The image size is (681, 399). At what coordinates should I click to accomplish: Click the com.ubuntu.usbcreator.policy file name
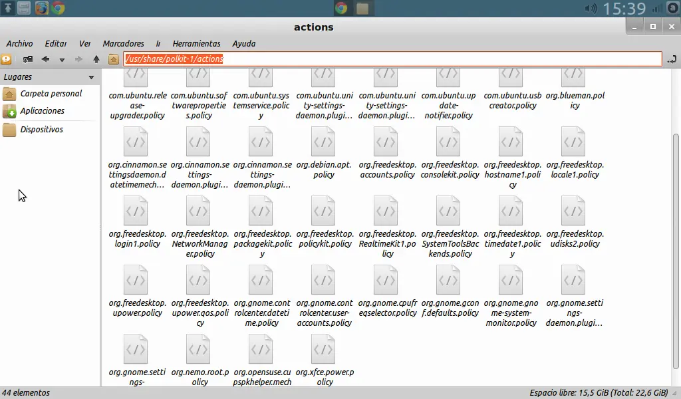[513, 100]
